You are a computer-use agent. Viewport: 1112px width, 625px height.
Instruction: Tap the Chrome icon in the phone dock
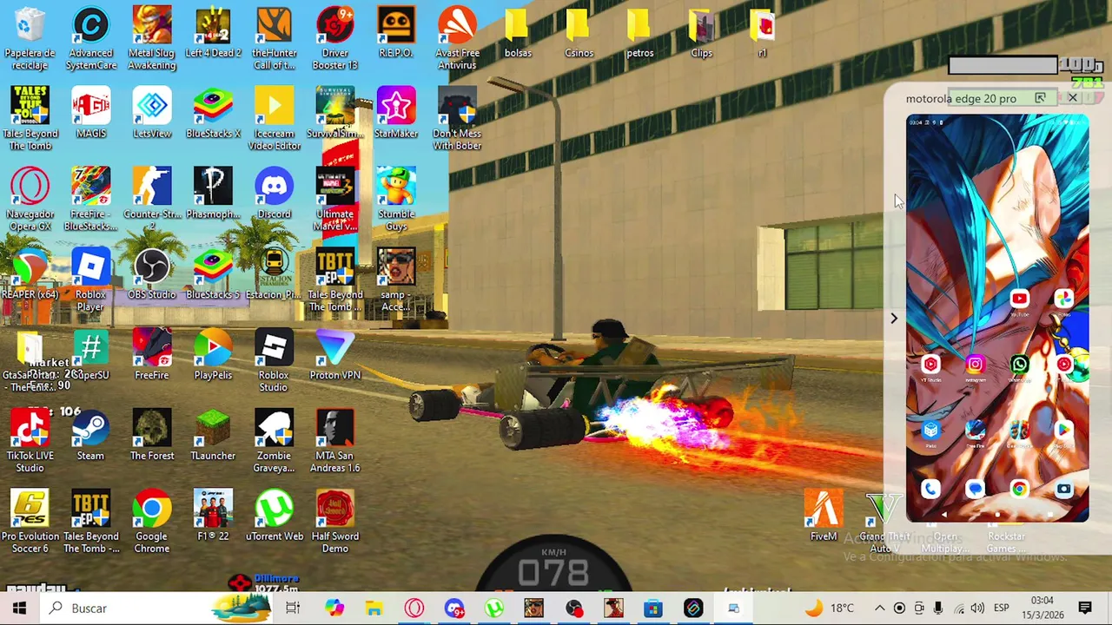tap(1019, 490)
